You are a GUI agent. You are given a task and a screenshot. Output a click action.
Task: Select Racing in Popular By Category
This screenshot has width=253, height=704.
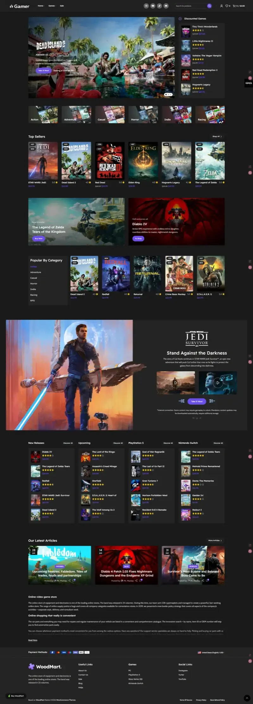34,295
